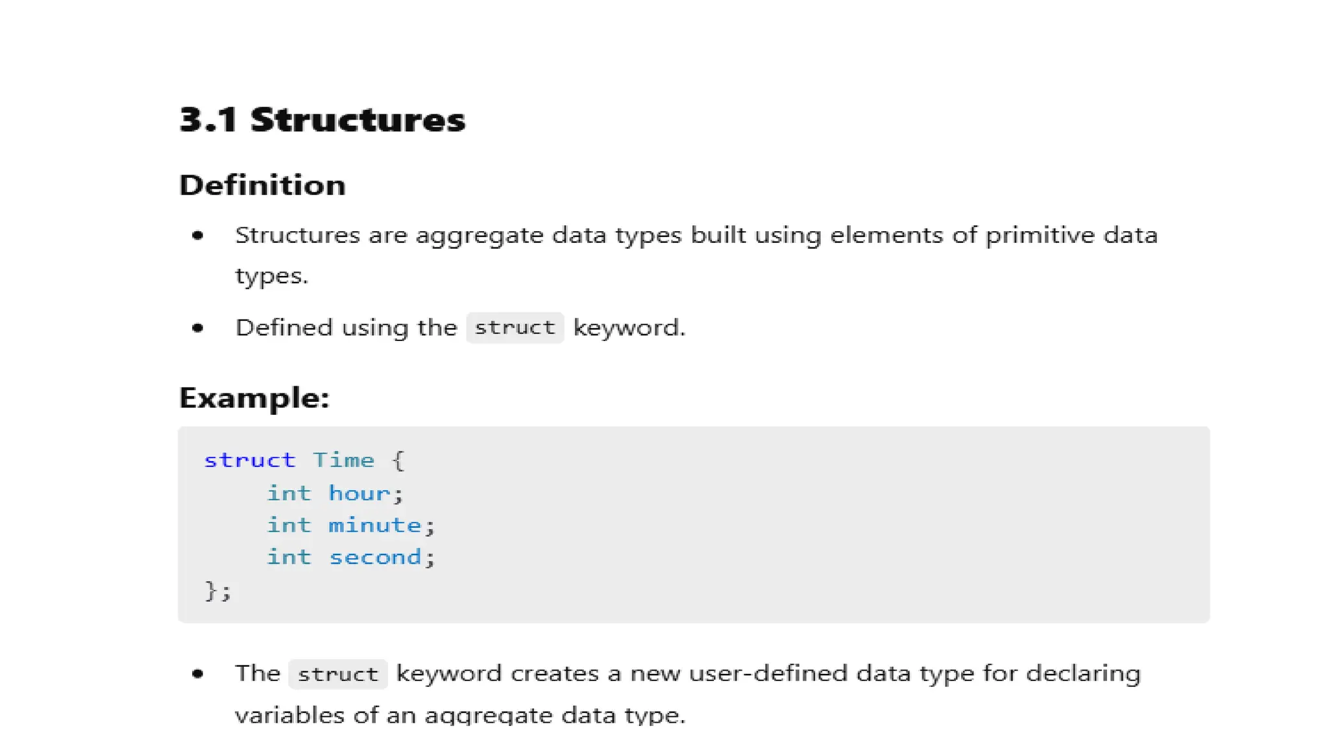
Task: Click the closing '};' in code block
Action: (218, 591)
